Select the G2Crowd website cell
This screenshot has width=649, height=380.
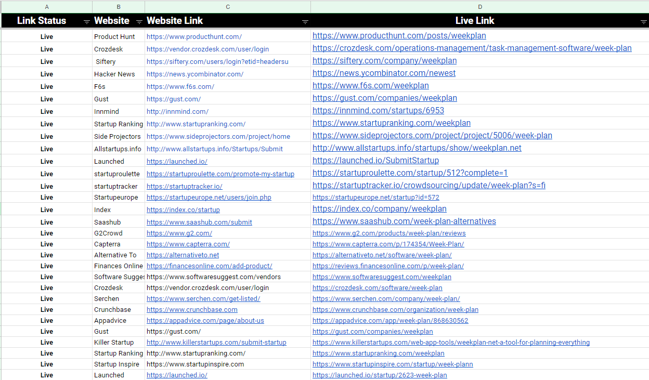[x=119, y=233]
